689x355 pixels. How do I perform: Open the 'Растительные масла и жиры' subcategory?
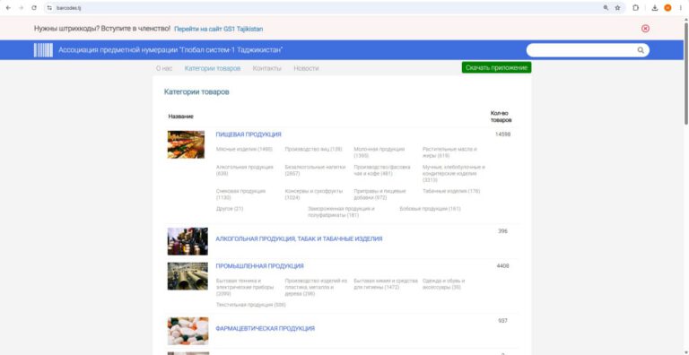(x=449, y=152)
